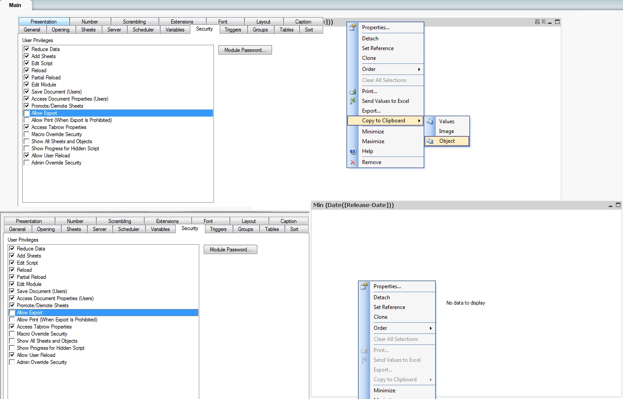Switch to the Scrambling tab in the upper dialog
This screenshot has height=399, width=623.
(134, 22)
